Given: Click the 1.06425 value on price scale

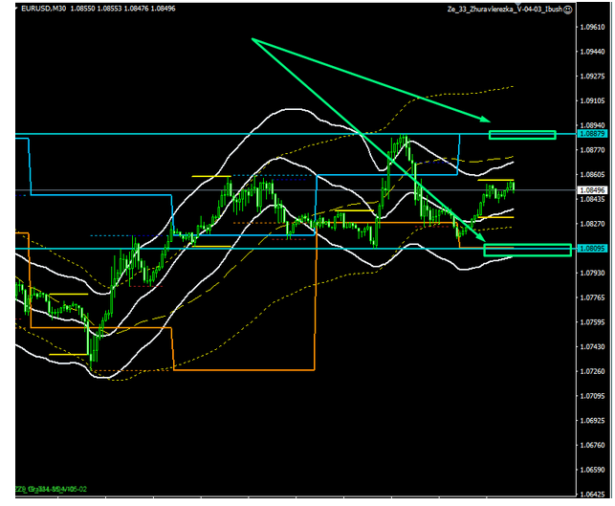Looking at the screenshot, I should [x=593, y=445].
